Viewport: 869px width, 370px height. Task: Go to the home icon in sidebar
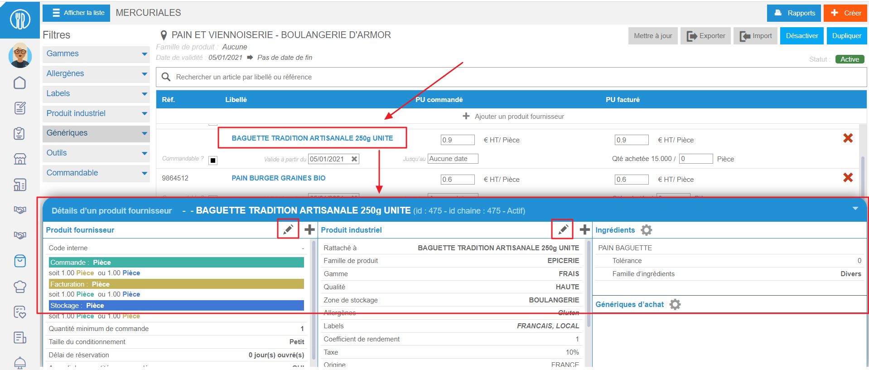click(x=20, y=83)
